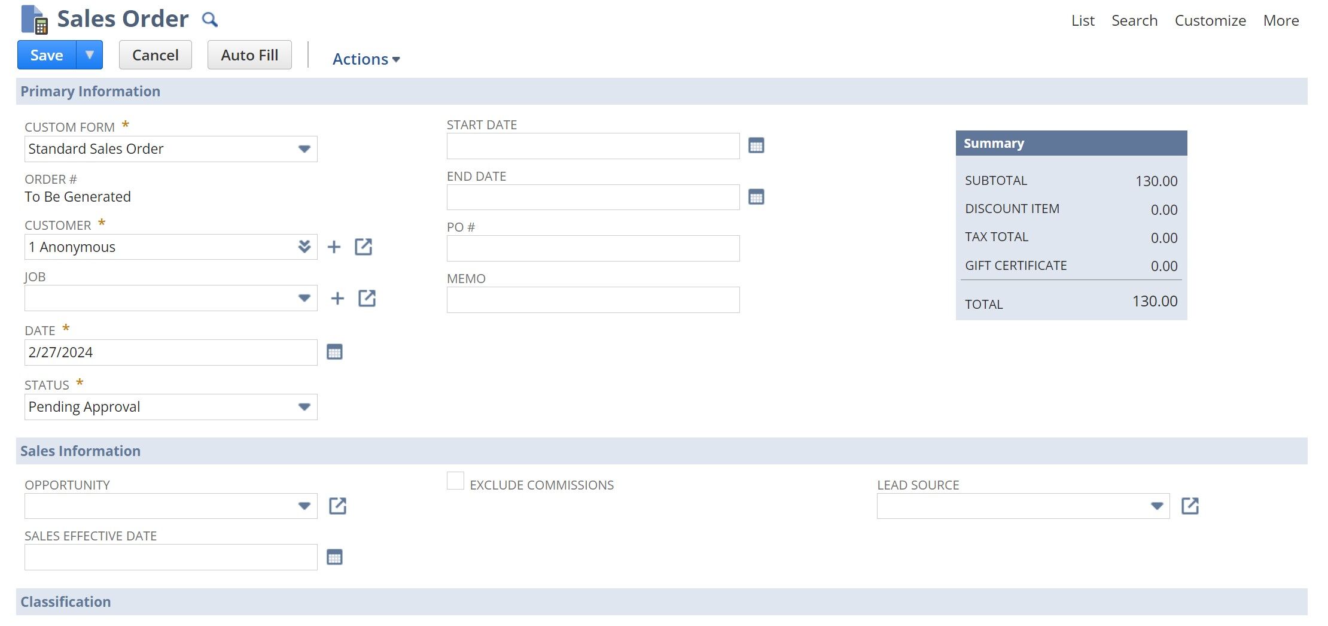
Task: Enable the Exclude Commissions checkbox
Action: pyautogui.click(x=456, y=481)
